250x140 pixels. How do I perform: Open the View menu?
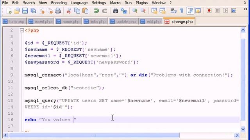[43, 3]
